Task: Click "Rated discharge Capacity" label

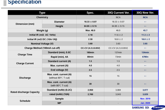Action: [x=25, y=92]
